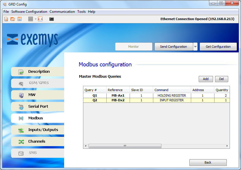Image resolution: width=241 pixels, height=170 pixels.
Task: Click the MW device icon in sidebar
Action: [x=21, y=95]
